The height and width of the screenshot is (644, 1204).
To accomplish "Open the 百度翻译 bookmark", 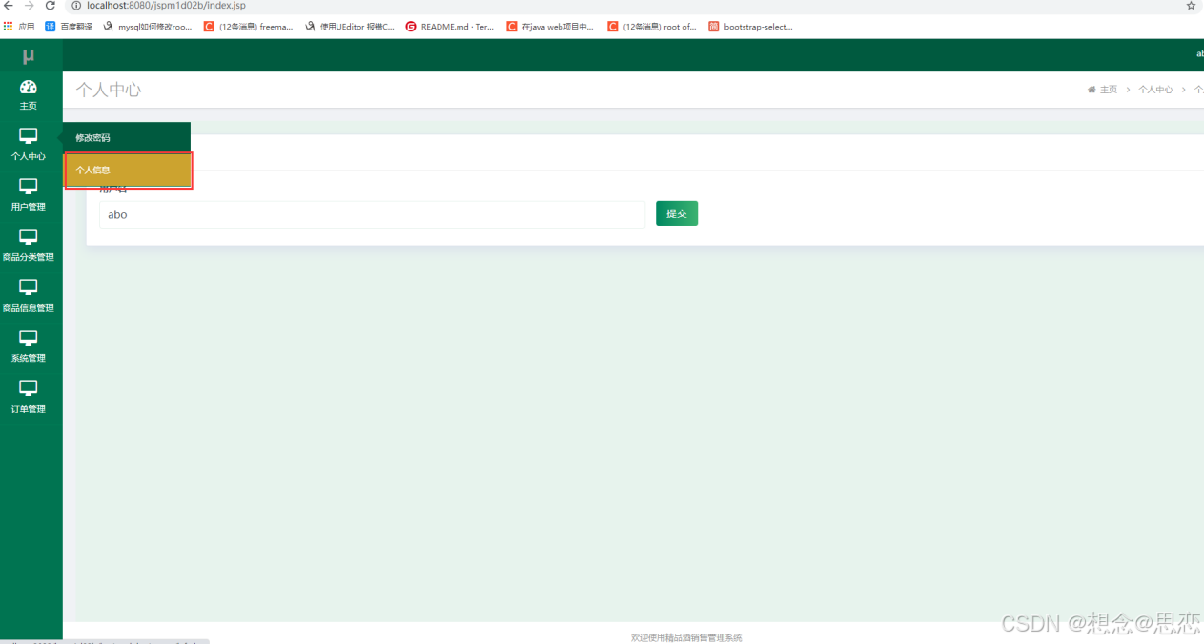I will pos(69,27).
